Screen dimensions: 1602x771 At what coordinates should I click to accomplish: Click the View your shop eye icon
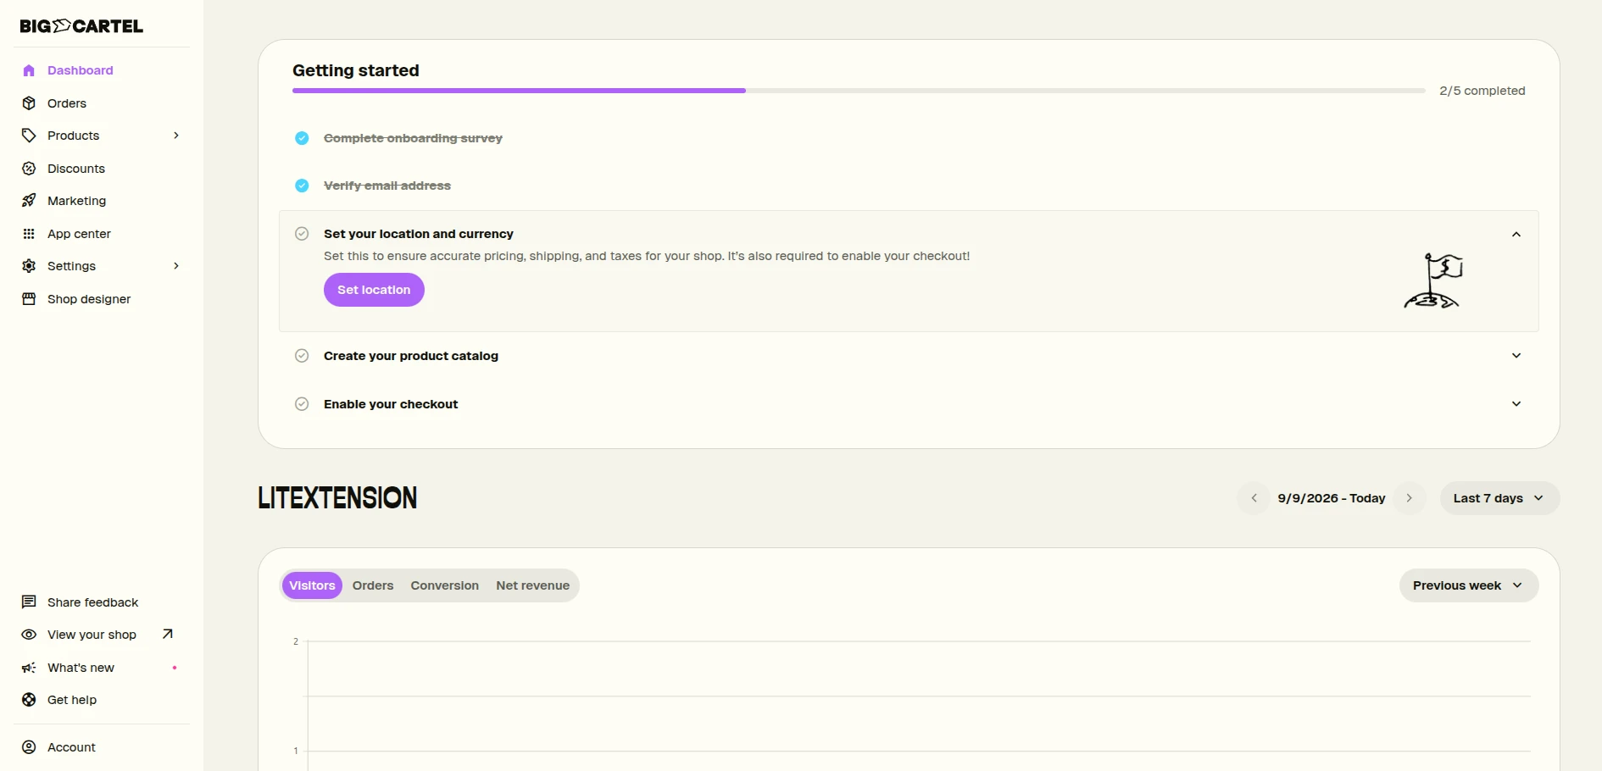pos(29,635)
